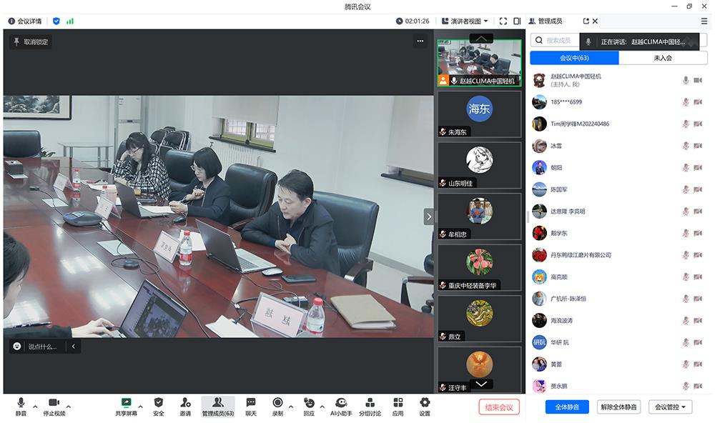
Task: Expand the Meeting Control (会议管控) dropdown
Action: point(670,407)
